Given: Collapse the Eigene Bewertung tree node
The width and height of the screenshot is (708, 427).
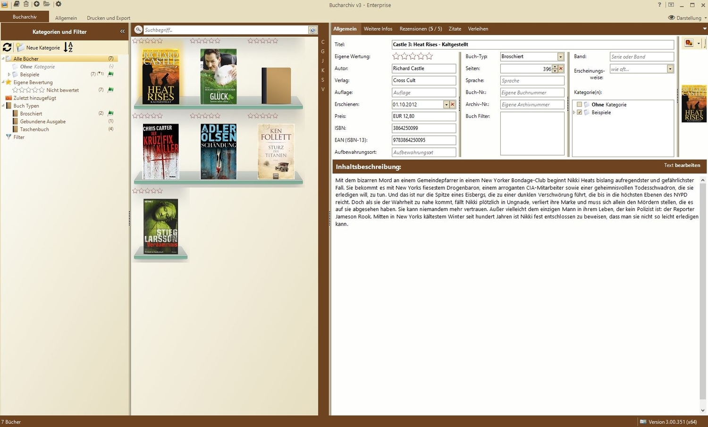Looking at the screenshot, I should point(3,82).
